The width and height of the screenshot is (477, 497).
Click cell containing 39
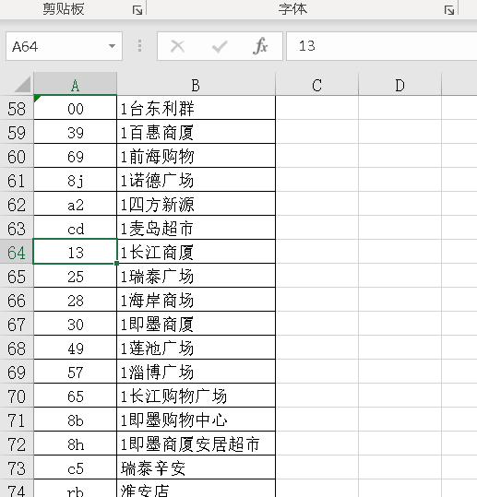(x=75, y=132)
